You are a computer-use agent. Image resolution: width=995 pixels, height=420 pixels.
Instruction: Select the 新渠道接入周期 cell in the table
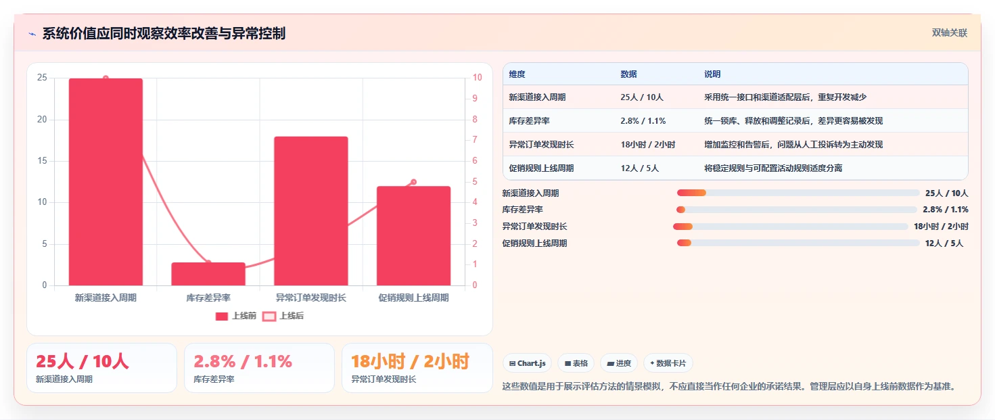point(538,97)
